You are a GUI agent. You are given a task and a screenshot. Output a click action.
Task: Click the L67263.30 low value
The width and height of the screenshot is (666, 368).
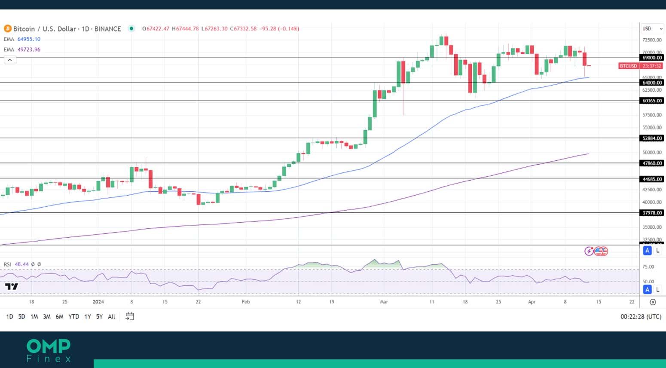click(214, 29)
